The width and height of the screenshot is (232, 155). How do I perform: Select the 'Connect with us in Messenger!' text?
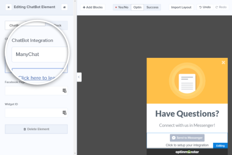click(x=187, y=125)
